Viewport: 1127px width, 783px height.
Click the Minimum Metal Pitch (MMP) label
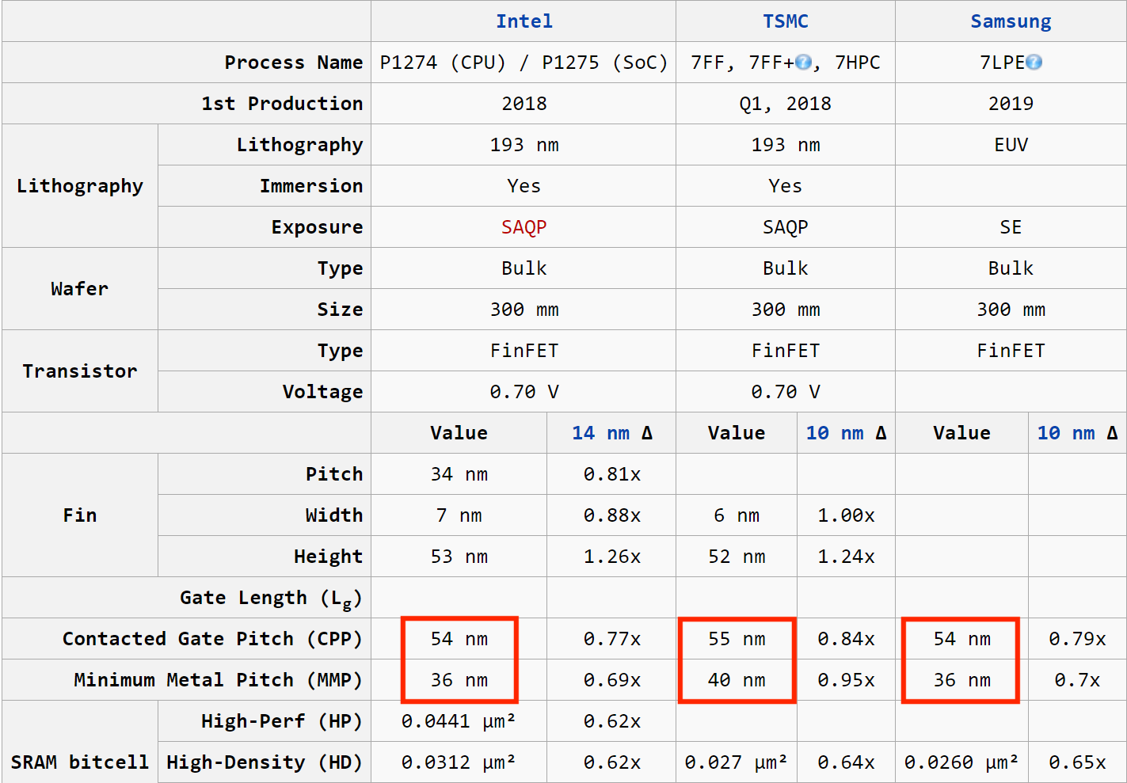coord(218,680)
